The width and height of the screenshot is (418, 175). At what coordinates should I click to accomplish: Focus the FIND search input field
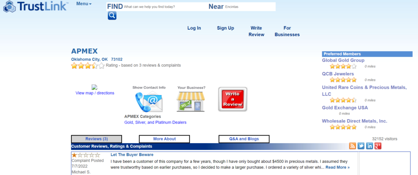[165, 7]
